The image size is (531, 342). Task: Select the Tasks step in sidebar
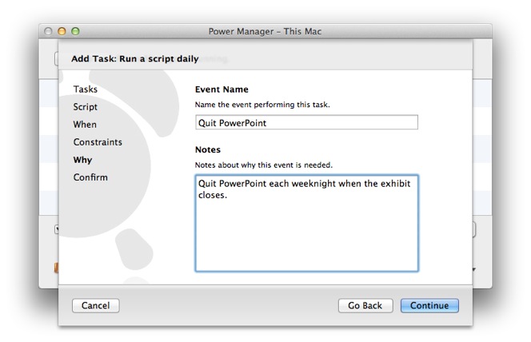[x=86, y=89]
